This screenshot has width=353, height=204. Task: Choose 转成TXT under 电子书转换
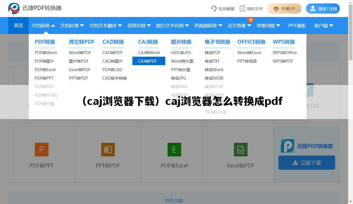coord(212,61)
